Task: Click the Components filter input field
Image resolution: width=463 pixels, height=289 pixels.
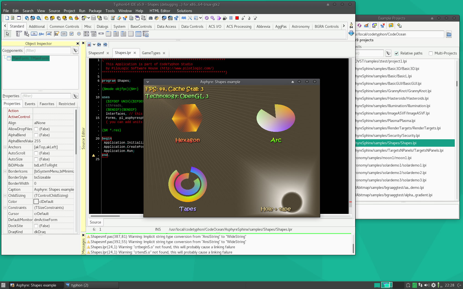Action: click(x=48, y=51)
